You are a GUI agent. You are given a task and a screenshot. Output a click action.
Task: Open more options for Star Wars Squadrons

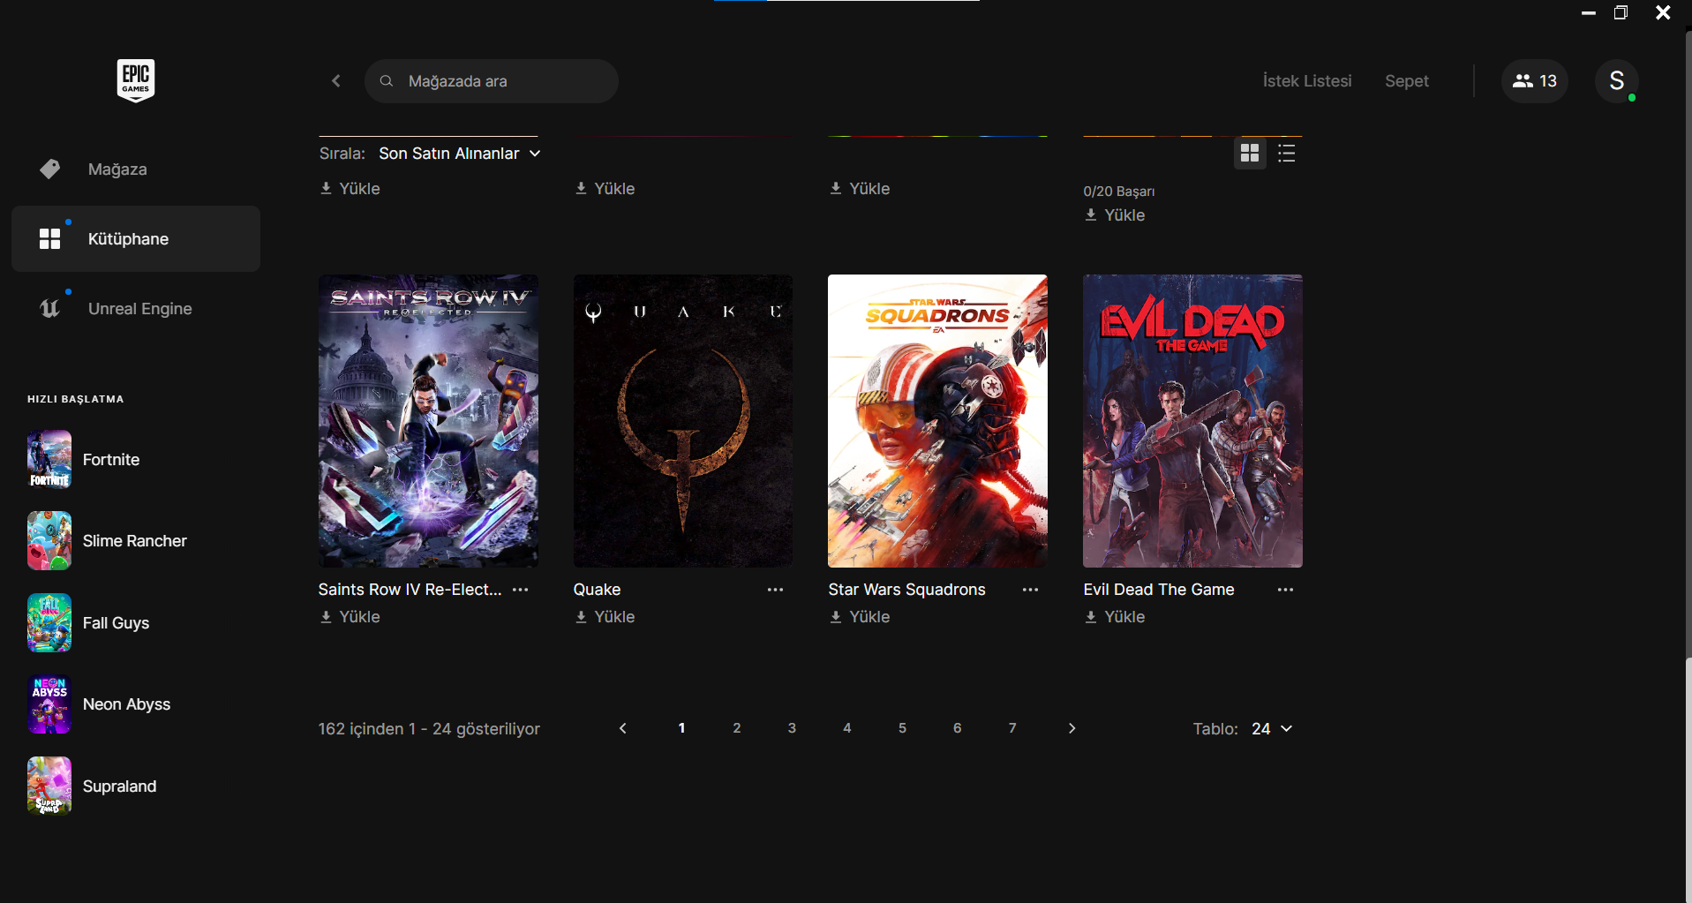[1031, 590]
